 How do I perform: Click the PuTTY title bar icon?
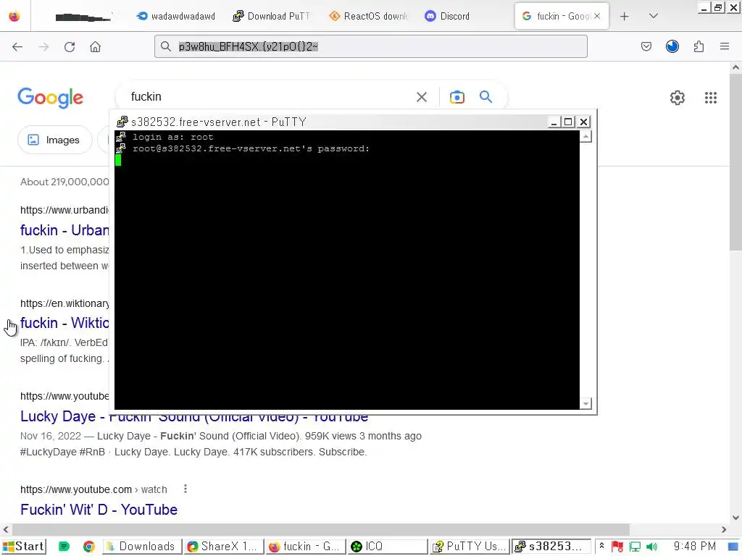click(x=122, y=122)
